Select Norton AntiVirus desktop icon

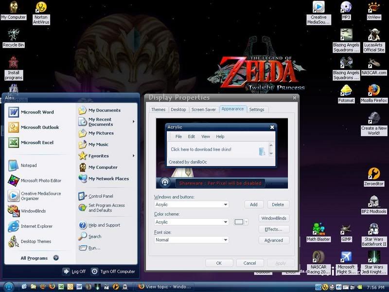tap(41, 13)
